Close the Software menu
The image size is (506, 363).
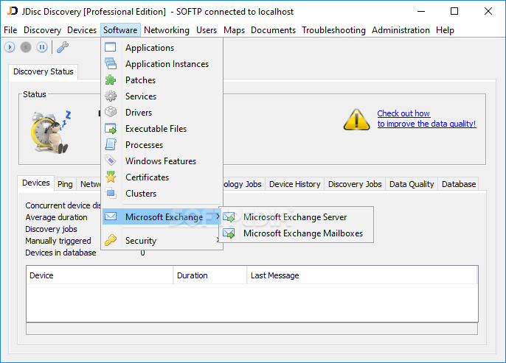(120, 30)
